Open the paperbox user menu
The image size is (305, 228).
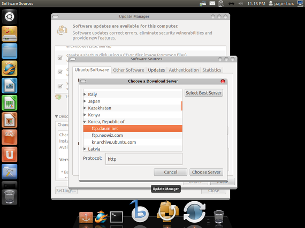point(281,4)
